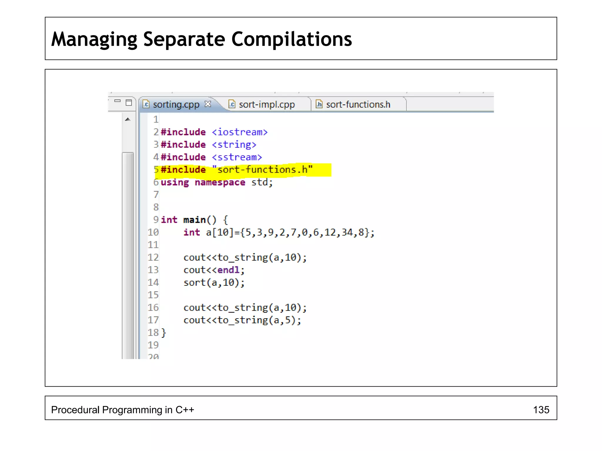Click the Managing Separate Compilations title

coord(201,39)
